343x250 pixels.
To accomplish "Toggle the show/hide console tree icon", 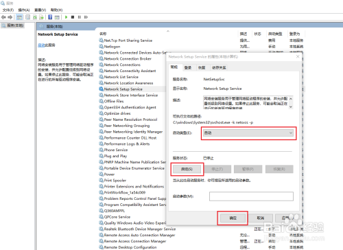I will click(20, 17).
